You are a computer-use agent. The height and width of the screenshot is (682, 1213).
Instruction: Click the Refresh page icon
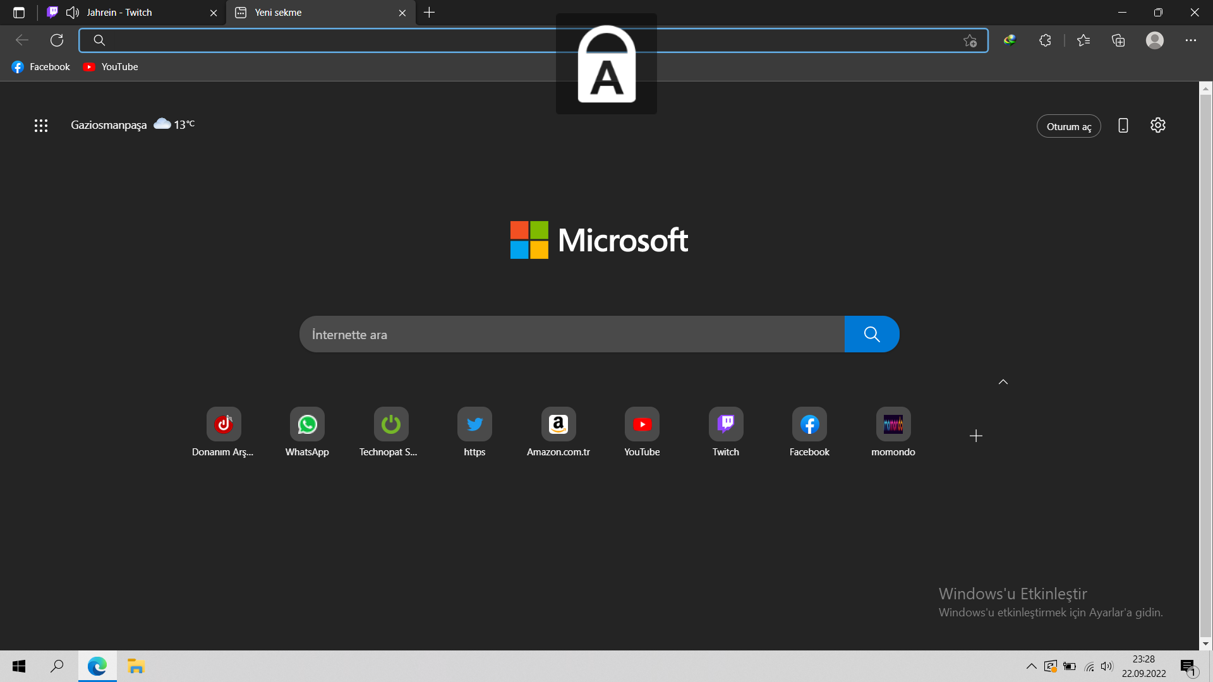pos(57,40)
